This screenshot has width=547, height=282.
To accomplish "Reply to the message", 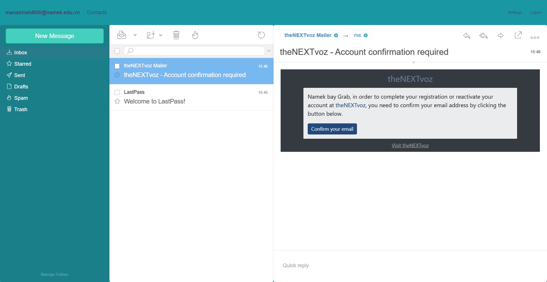I will click(467, 36).
